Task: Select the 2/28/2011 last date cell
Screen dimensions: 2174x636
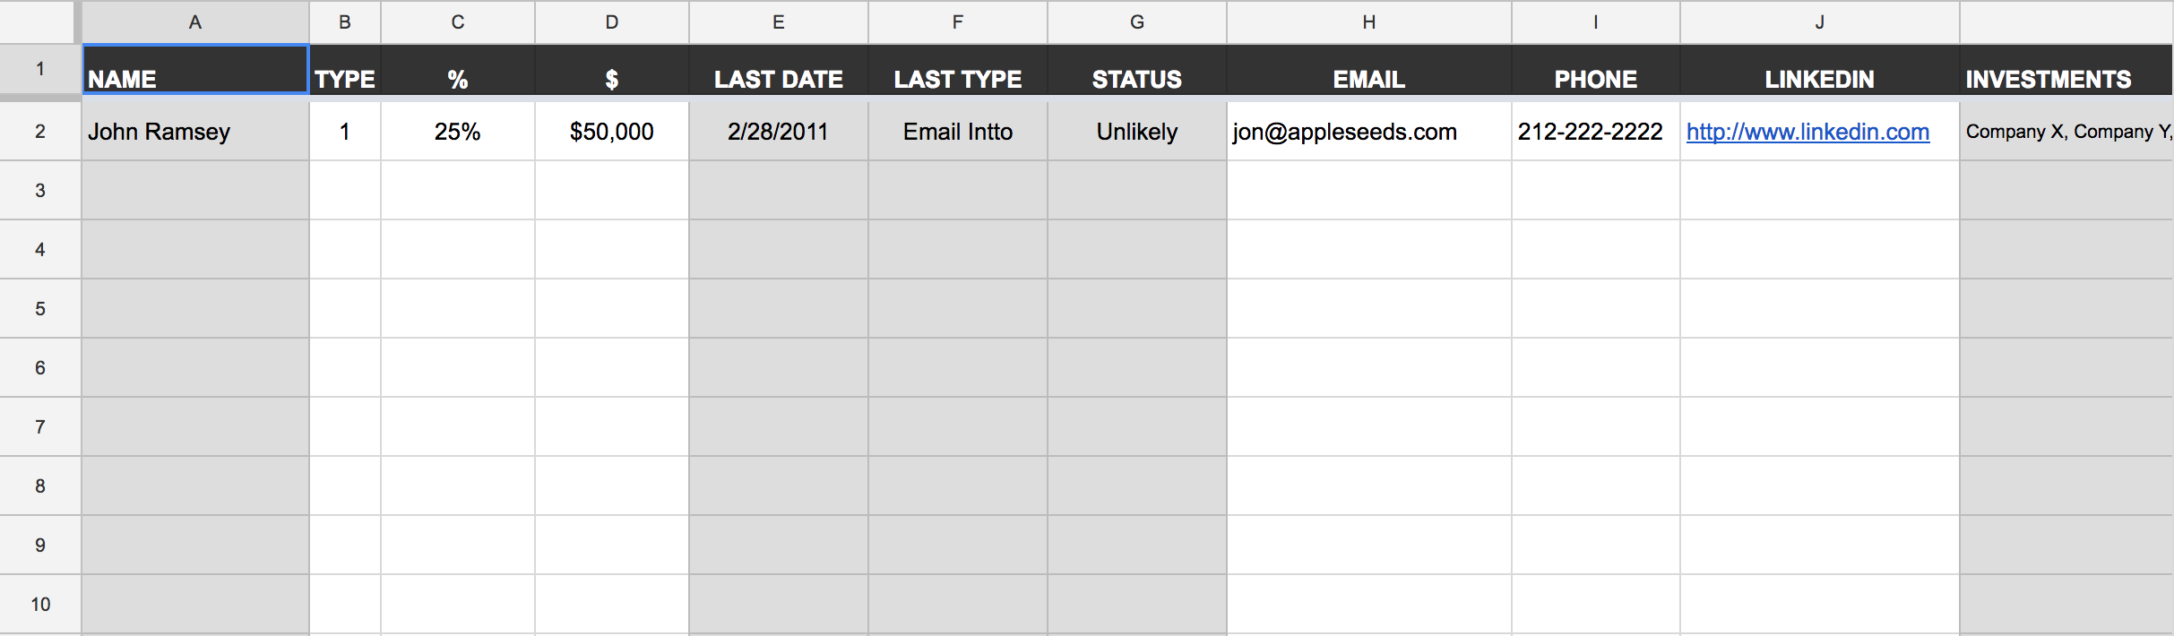Action: tap(778, 132)
